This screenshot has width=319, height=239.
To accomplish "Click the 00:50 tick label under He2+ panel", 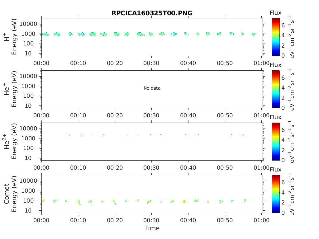I will tap(225, 168).
